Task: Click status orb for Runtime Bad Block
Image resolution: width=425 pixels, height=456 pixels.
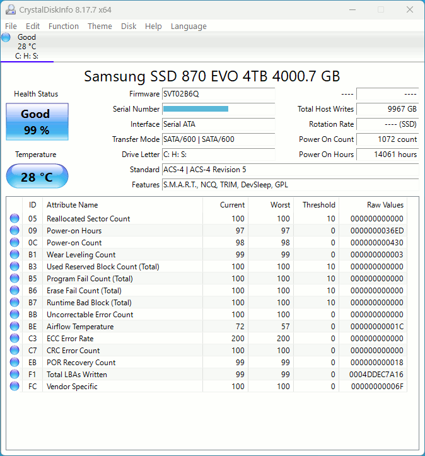Action: click(x=15, y=302)
